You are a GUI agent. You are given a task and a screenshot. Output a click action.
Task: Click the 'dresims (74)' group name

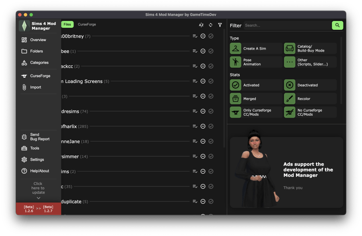pyautogui.click(x=74, y=112)
